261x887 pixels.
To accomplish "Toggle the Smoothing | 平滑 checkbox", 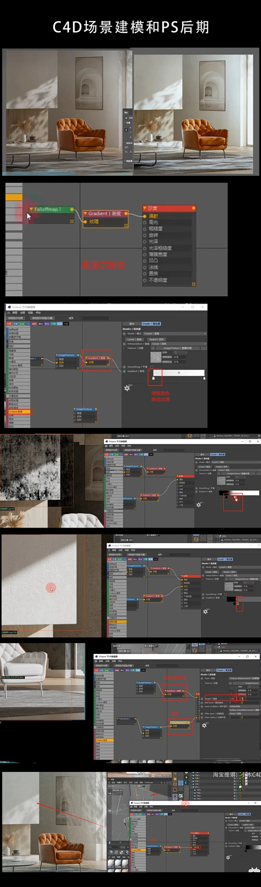I will click(x=152, y=367).
